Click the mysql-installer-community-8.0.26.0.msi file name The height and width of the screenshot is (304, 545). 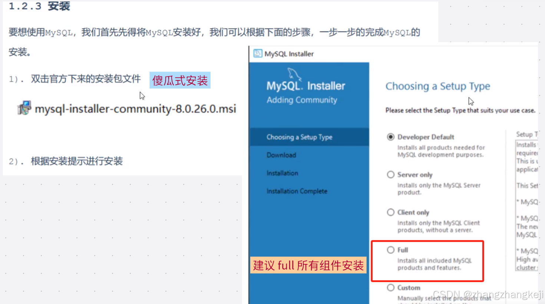[x=135, y=109]
